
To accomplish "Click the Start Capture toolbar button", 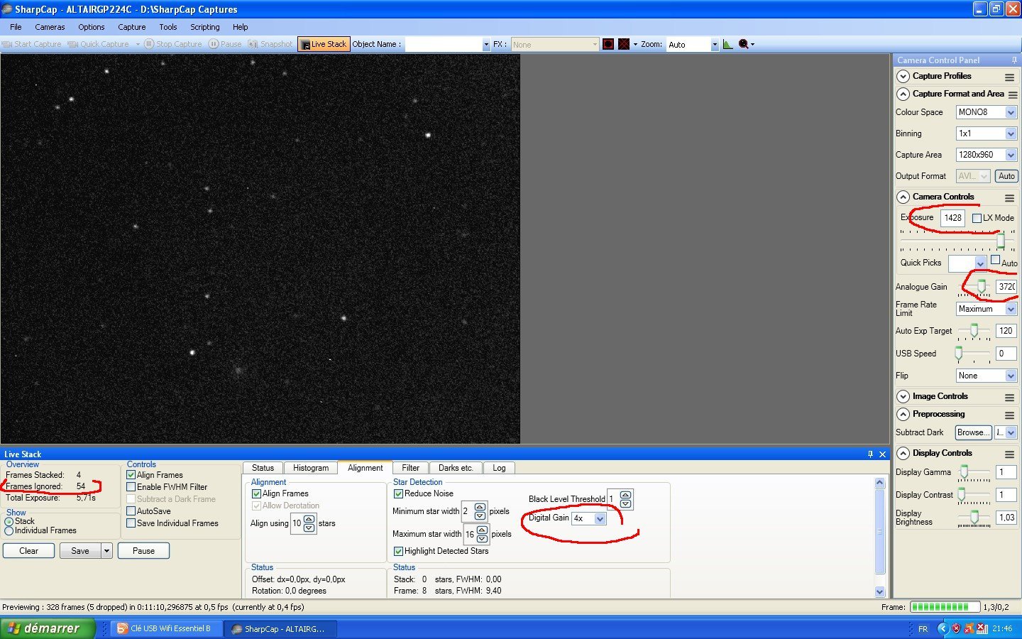I will click(x=32, y=44).
